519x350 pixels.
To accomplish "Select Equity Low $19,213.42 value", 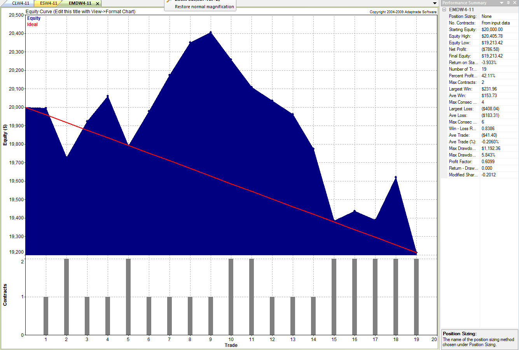I will (x=492, y=43).
